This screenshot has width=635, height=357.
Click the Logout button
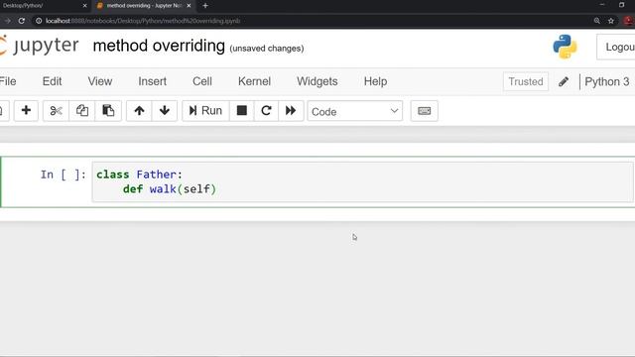tap(616, 47)
